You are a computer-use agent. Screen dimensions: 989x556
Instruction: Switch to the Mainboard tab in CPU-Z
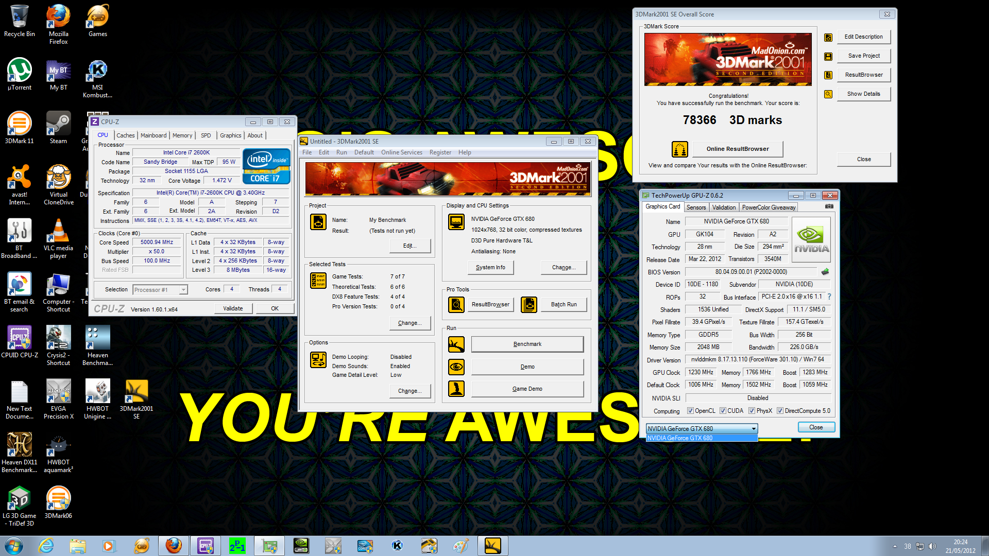click(x=154, y=135)
